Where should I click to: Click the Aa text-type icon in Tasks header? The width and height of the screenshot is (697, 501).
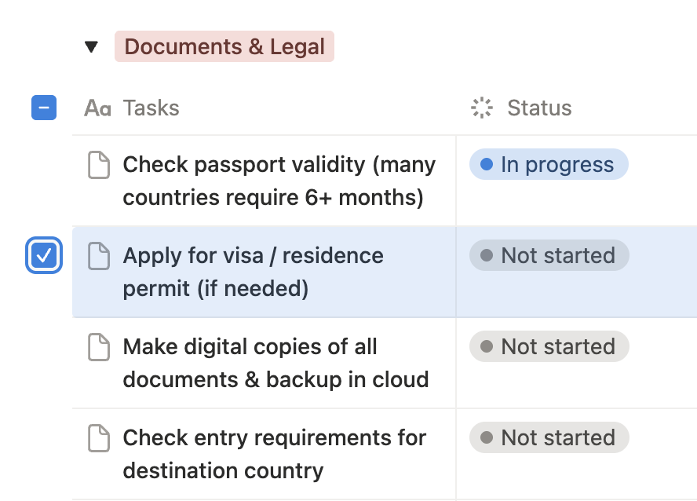[x=97, y=108]
